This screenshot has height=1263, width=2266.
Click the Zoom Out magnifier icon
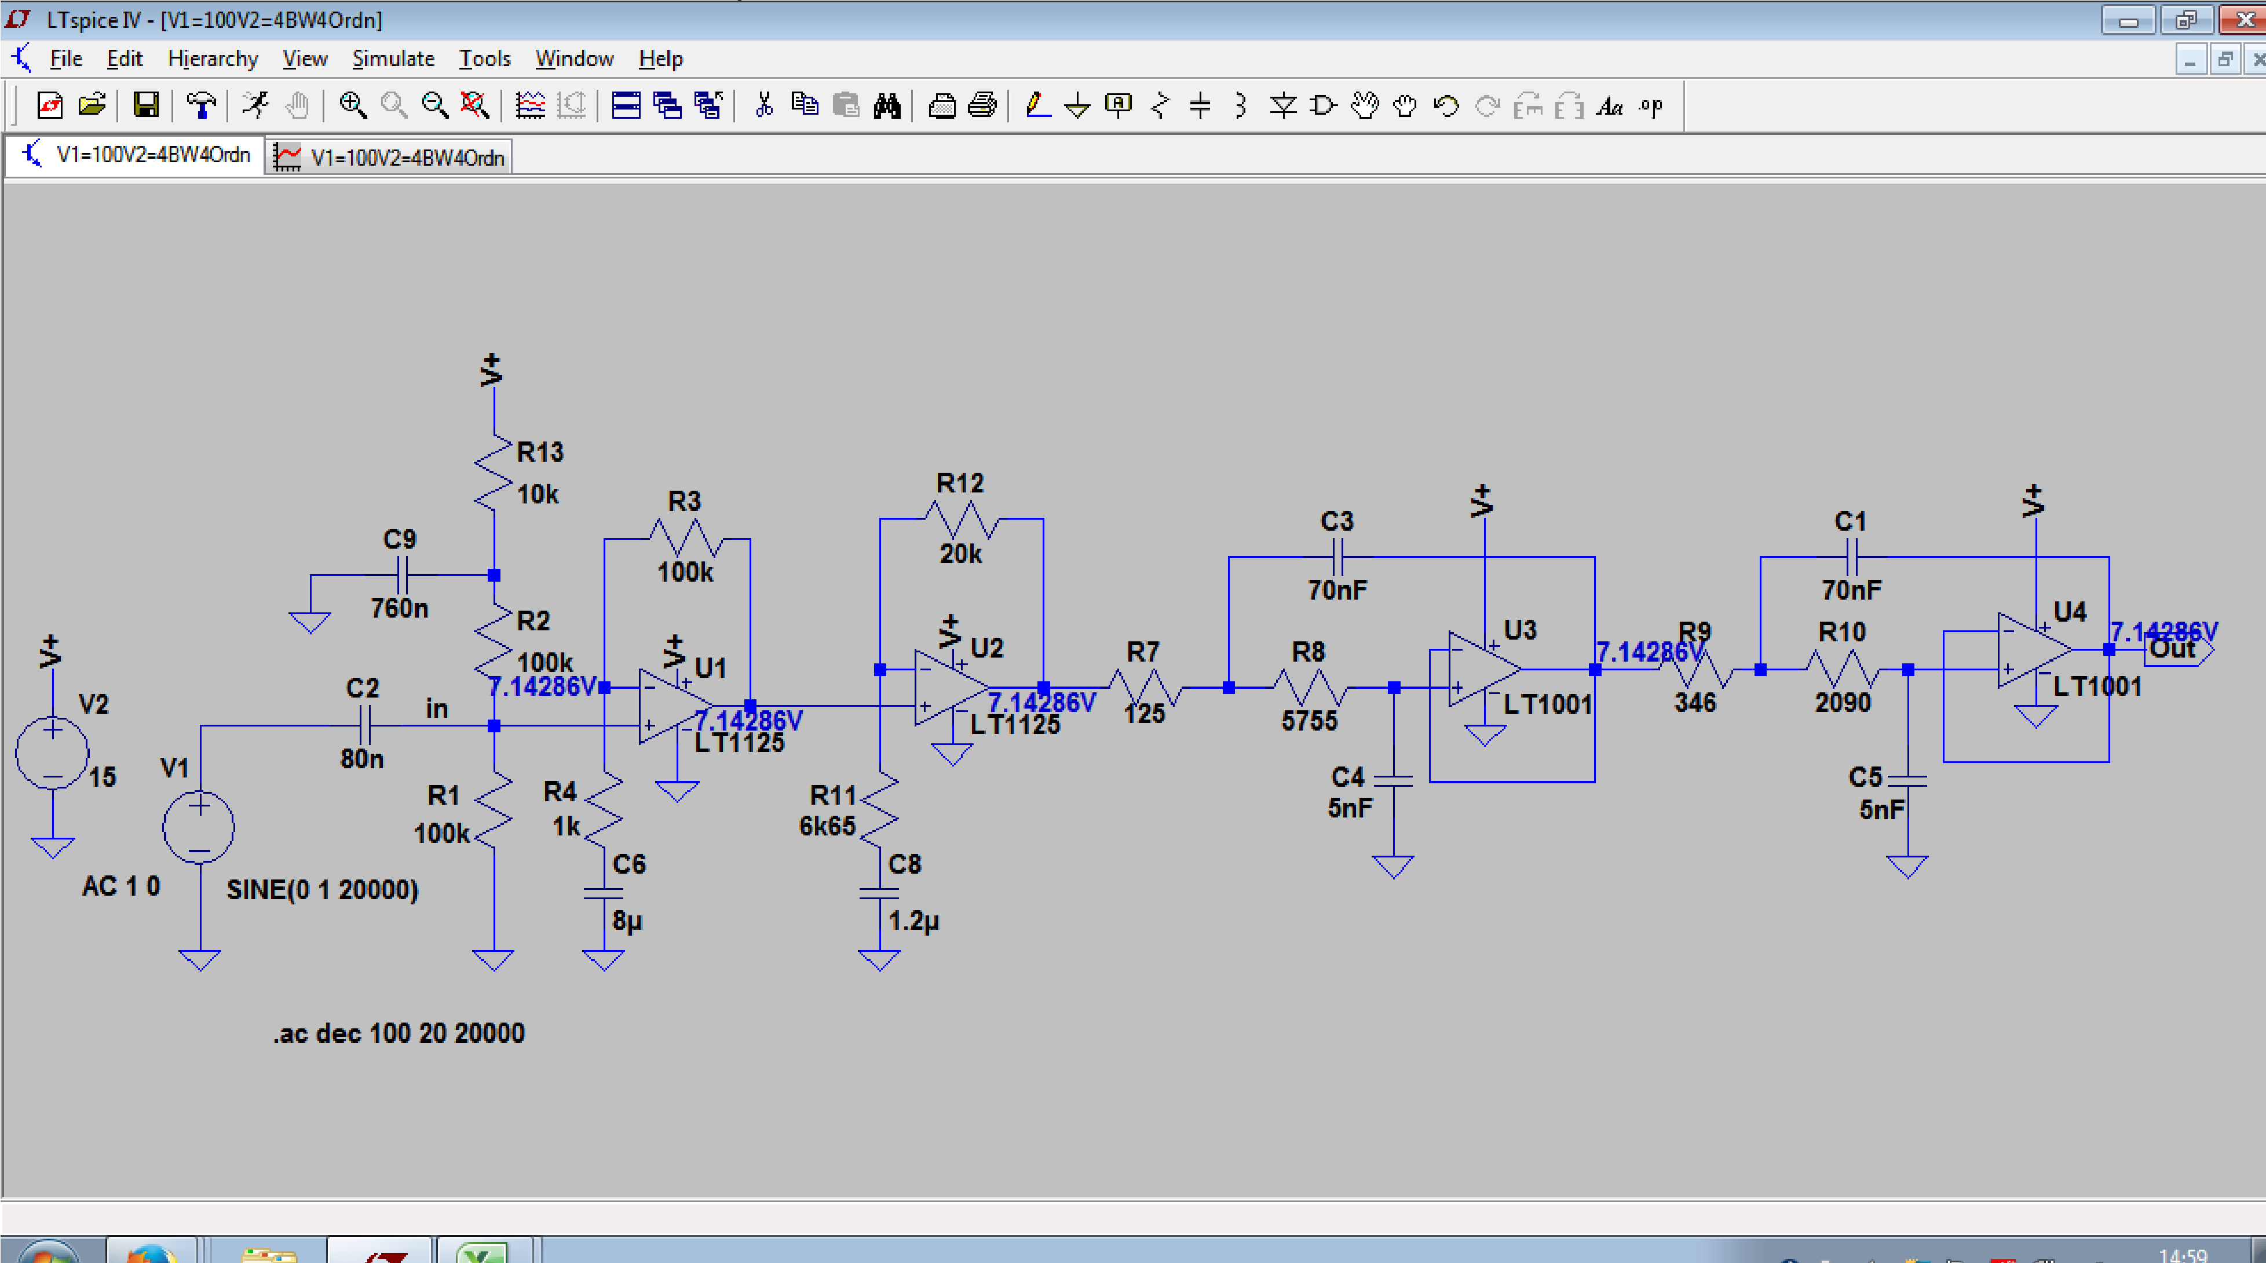coord(434,105)
